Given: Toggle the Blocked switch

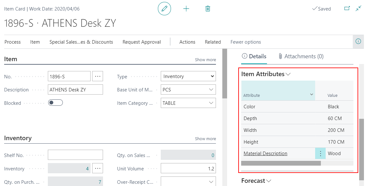Looking at the screenshot, I should pos(55,103).
